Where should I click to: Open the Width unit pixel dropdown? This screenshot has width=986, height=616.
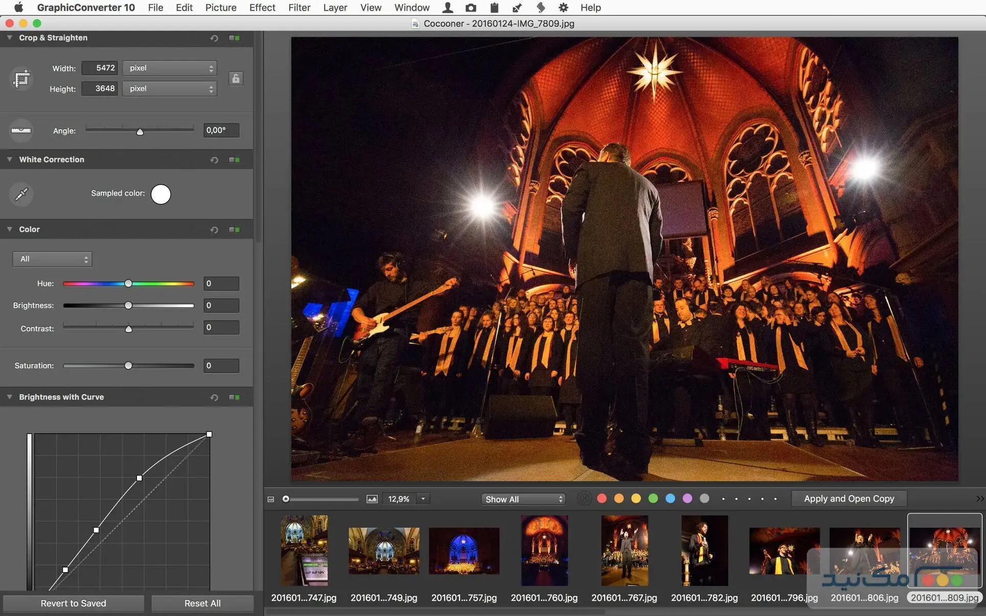[x=170, y=68]
